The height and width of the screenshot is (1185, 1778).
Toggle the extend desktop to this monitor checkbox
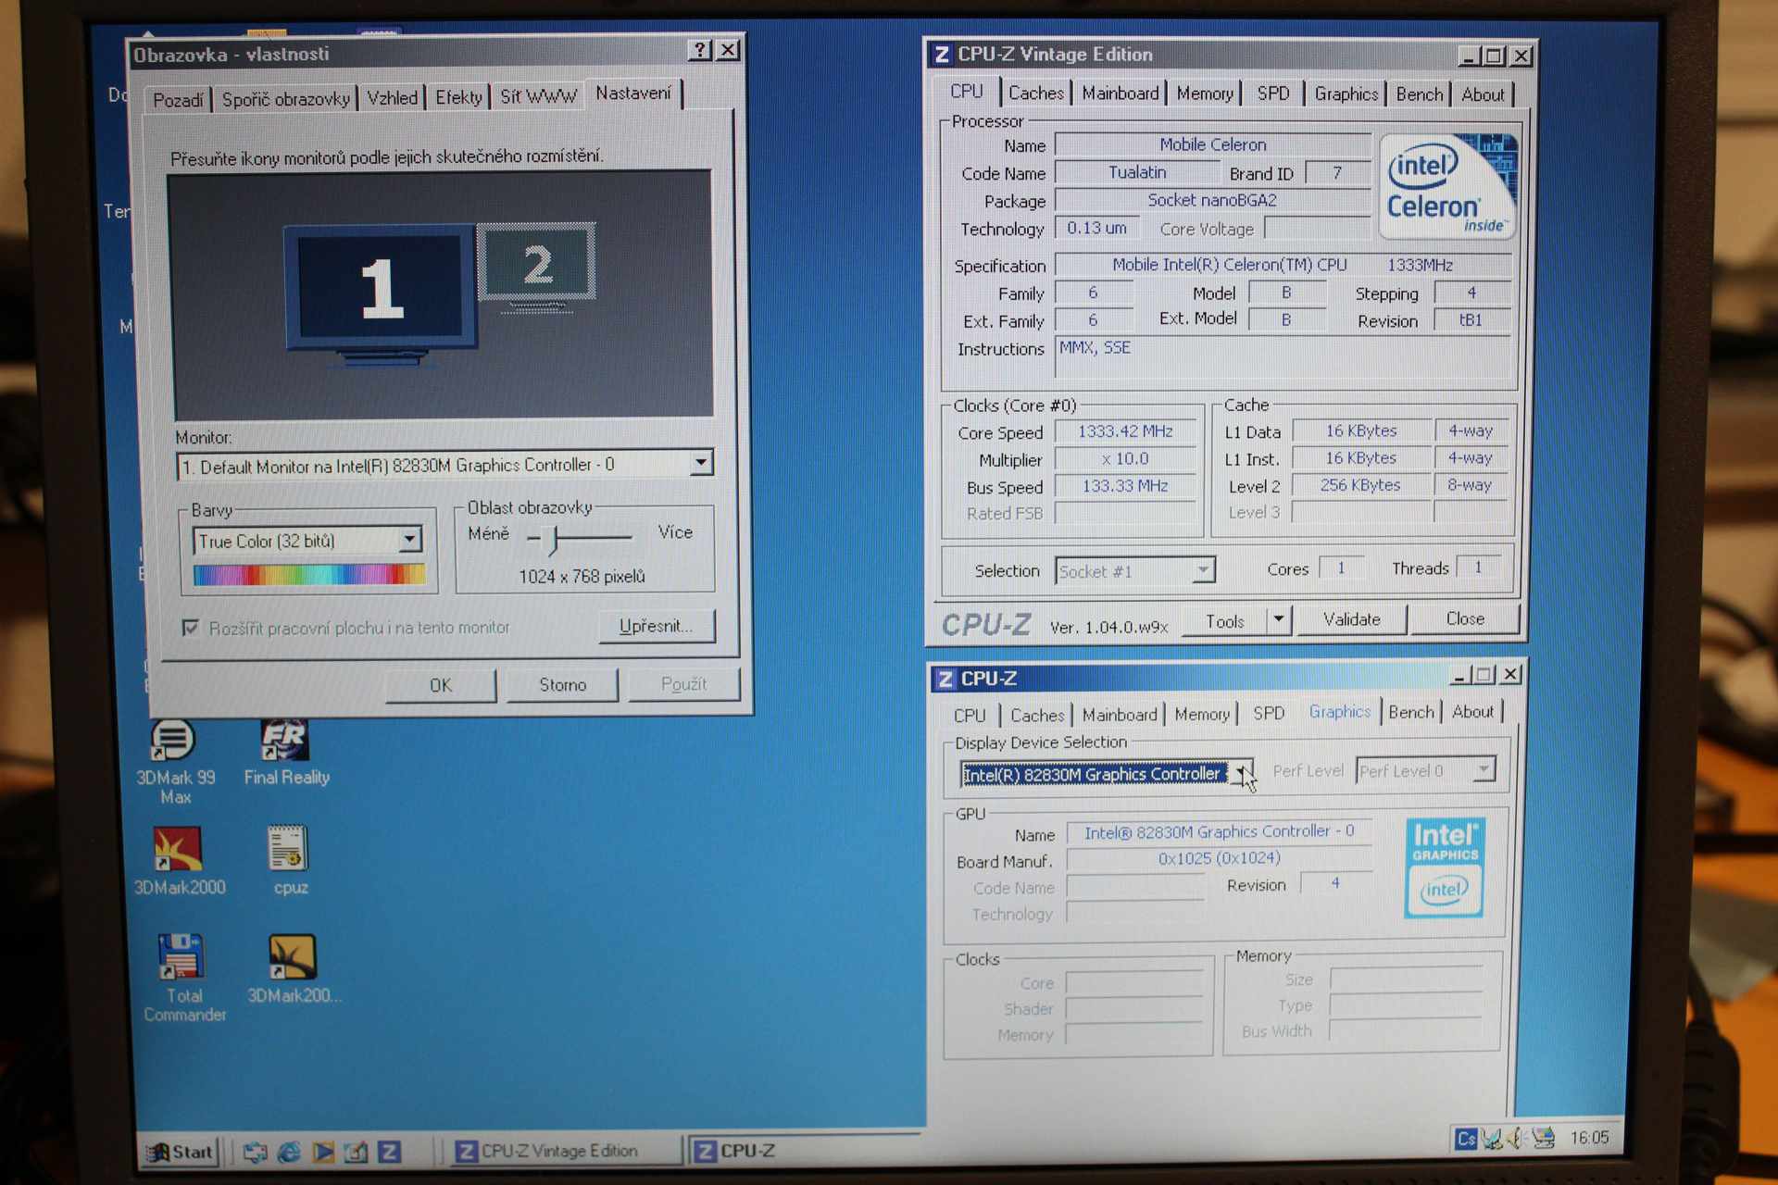[x=191, y=629]
